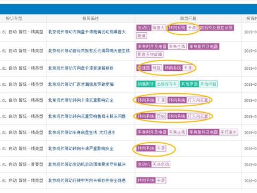Open complaint 北京现代领动转向沉重异响售后未解决问题
Image resolution: width=257 pixels, height=193 pixels.
pos(87,116)
